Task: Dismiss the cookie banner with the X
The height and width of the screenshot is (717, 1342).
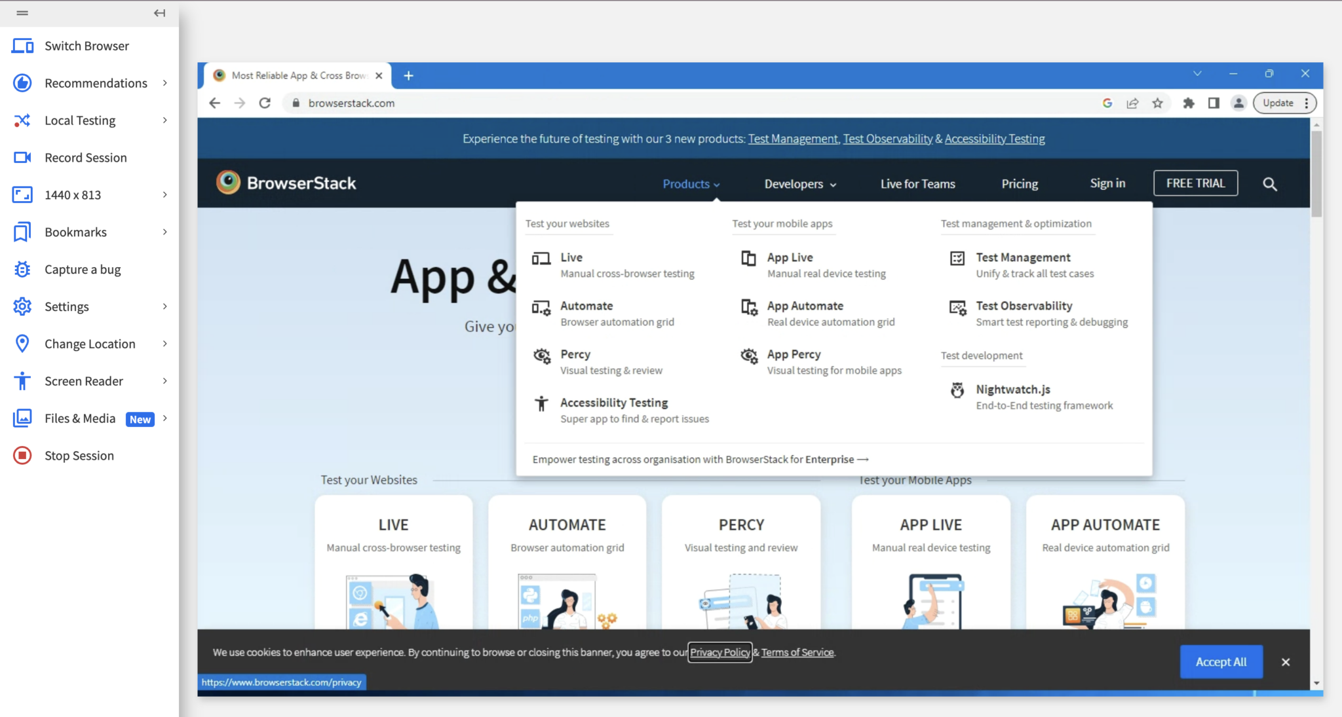Action: click(1285, 661)
